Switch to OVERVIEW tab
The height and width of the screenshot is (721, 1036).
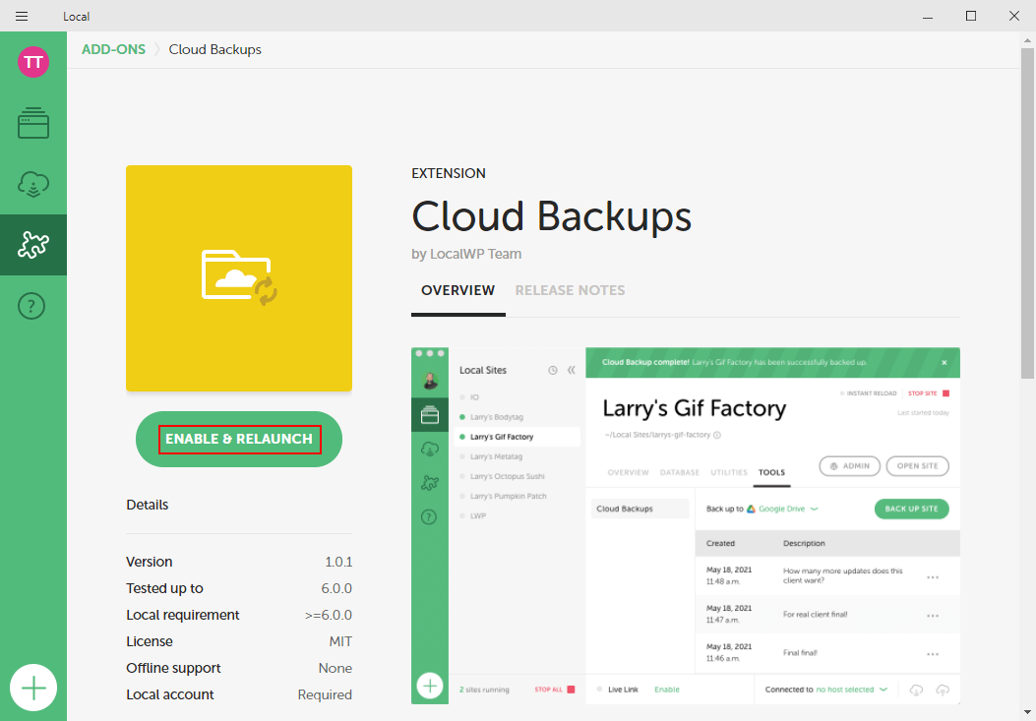click(x=457, y=291)
